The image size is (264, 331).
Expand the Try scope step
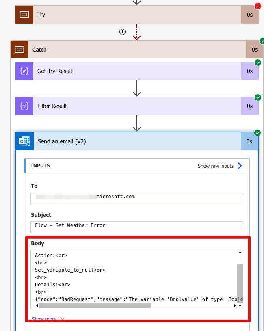tap(137, 15)
